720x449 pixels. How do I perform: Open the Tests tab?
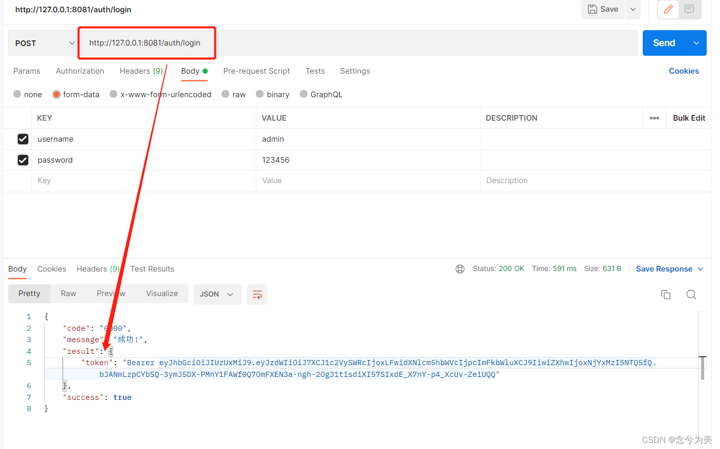pyautogui.click(x=315, y=71)
